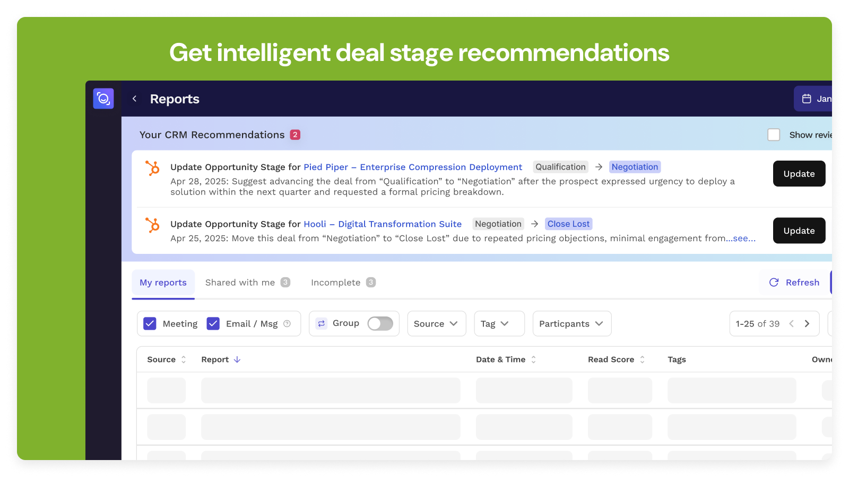Viewport: 849px width, 477px height.
Task: Open the Participants dropdown
Action: 571,324
